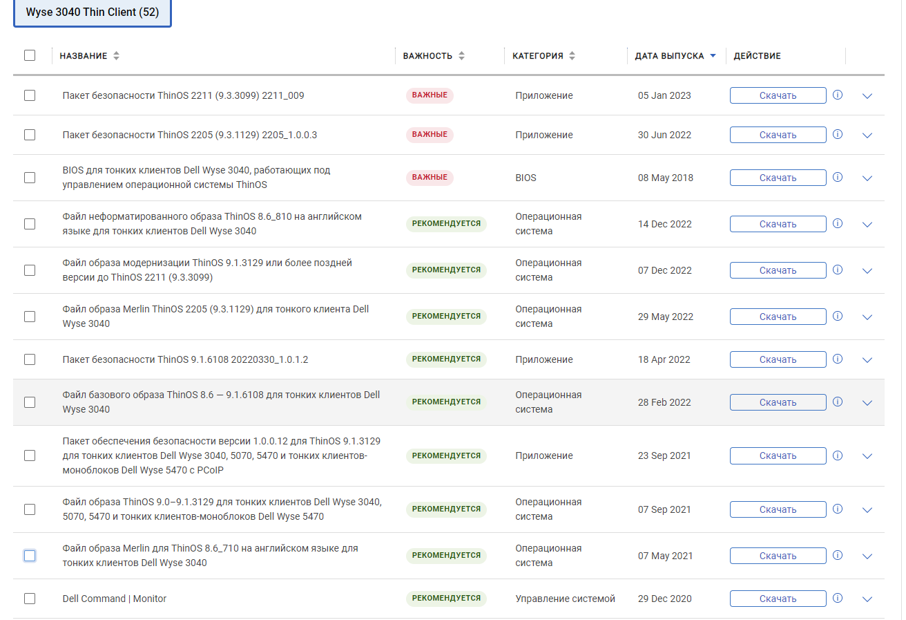This screenshot has height=620, width=906.
Task: Click info icon for Merlin ThinOS 8.6_710 image
Action: coord(838,556)
